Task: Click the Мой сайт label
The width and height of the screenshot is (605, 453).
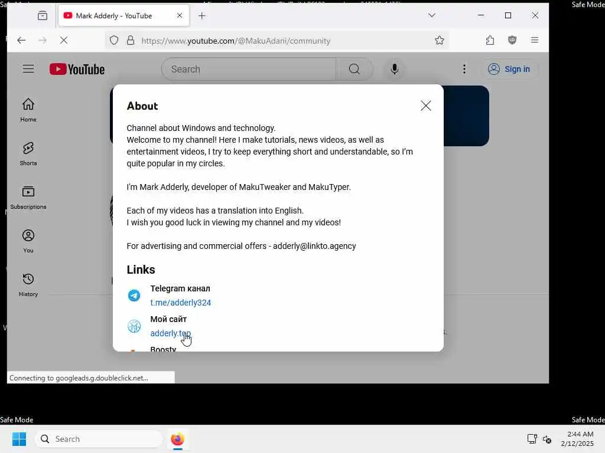Action: click(168, 319)
